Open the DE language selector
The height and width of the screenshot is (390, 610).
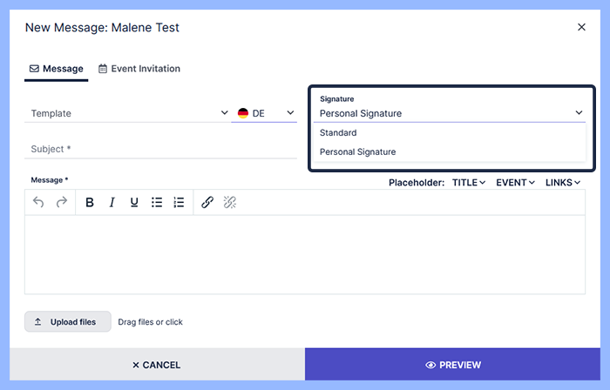click(265, 113)
